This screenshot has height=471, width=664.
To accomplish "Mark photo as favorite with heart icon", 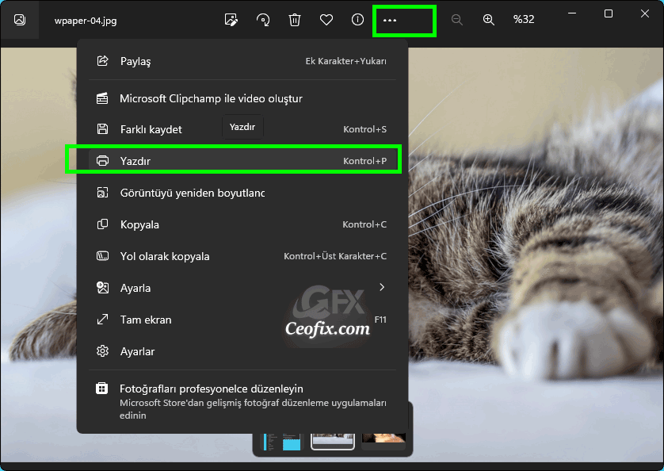I will coord(326,20).
